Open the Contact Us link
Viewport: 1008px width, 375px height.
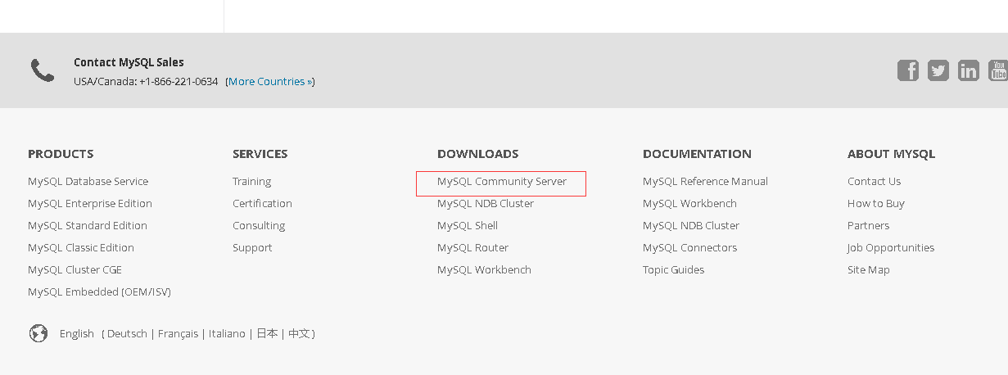(x=874, y=182)
